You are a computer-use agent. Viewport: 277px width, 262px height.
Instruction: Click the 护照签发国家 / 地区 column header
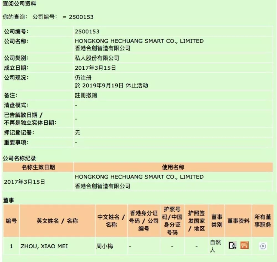click(196, 221)
